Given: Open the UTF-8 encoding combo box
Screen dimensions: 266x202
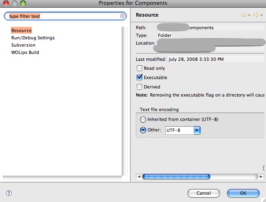Looking at the screenshot, I should [197, 130].
